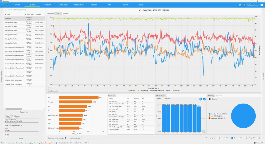Select HorizonZeroDawnRemastered 2560P HIGH capture
This screenshot has height=144, width=265.
(25, 68)
